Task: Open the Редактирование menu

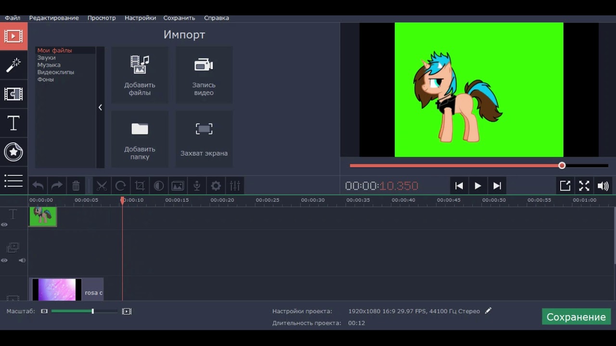Action: 54,18
